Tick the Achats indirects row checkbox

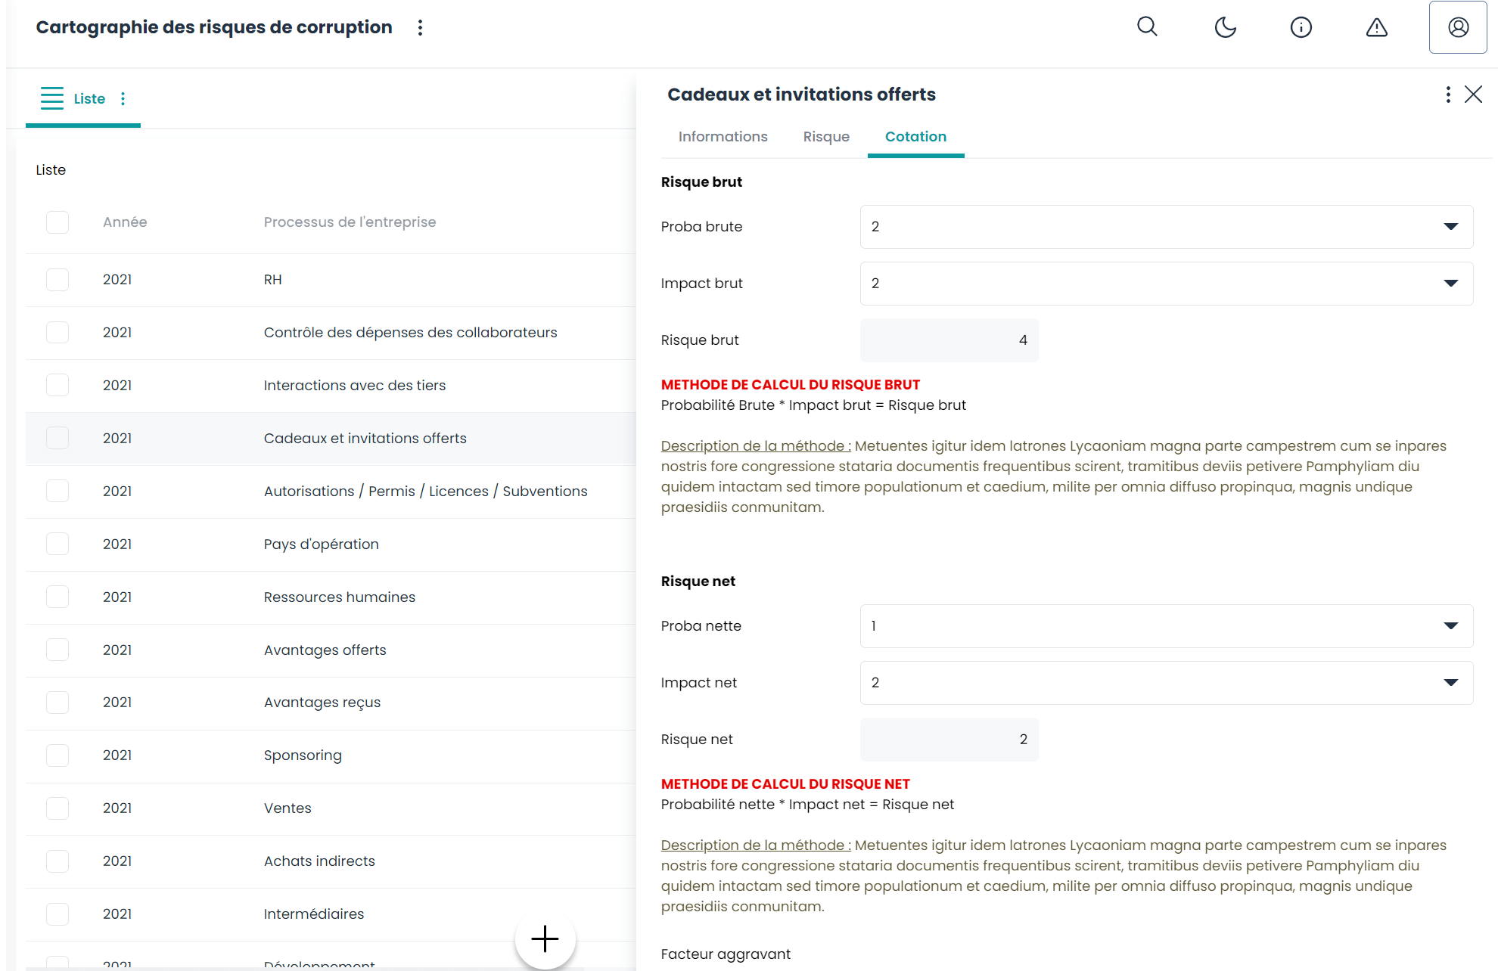coord(57,861)
